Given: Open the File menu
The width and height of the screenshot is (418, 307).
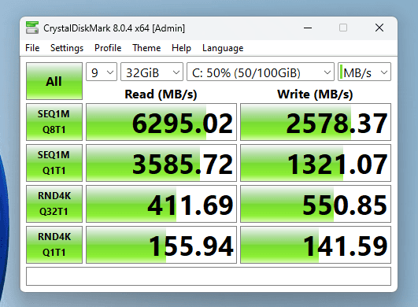Looking at the screenshot, I should [x=32, y=48].
